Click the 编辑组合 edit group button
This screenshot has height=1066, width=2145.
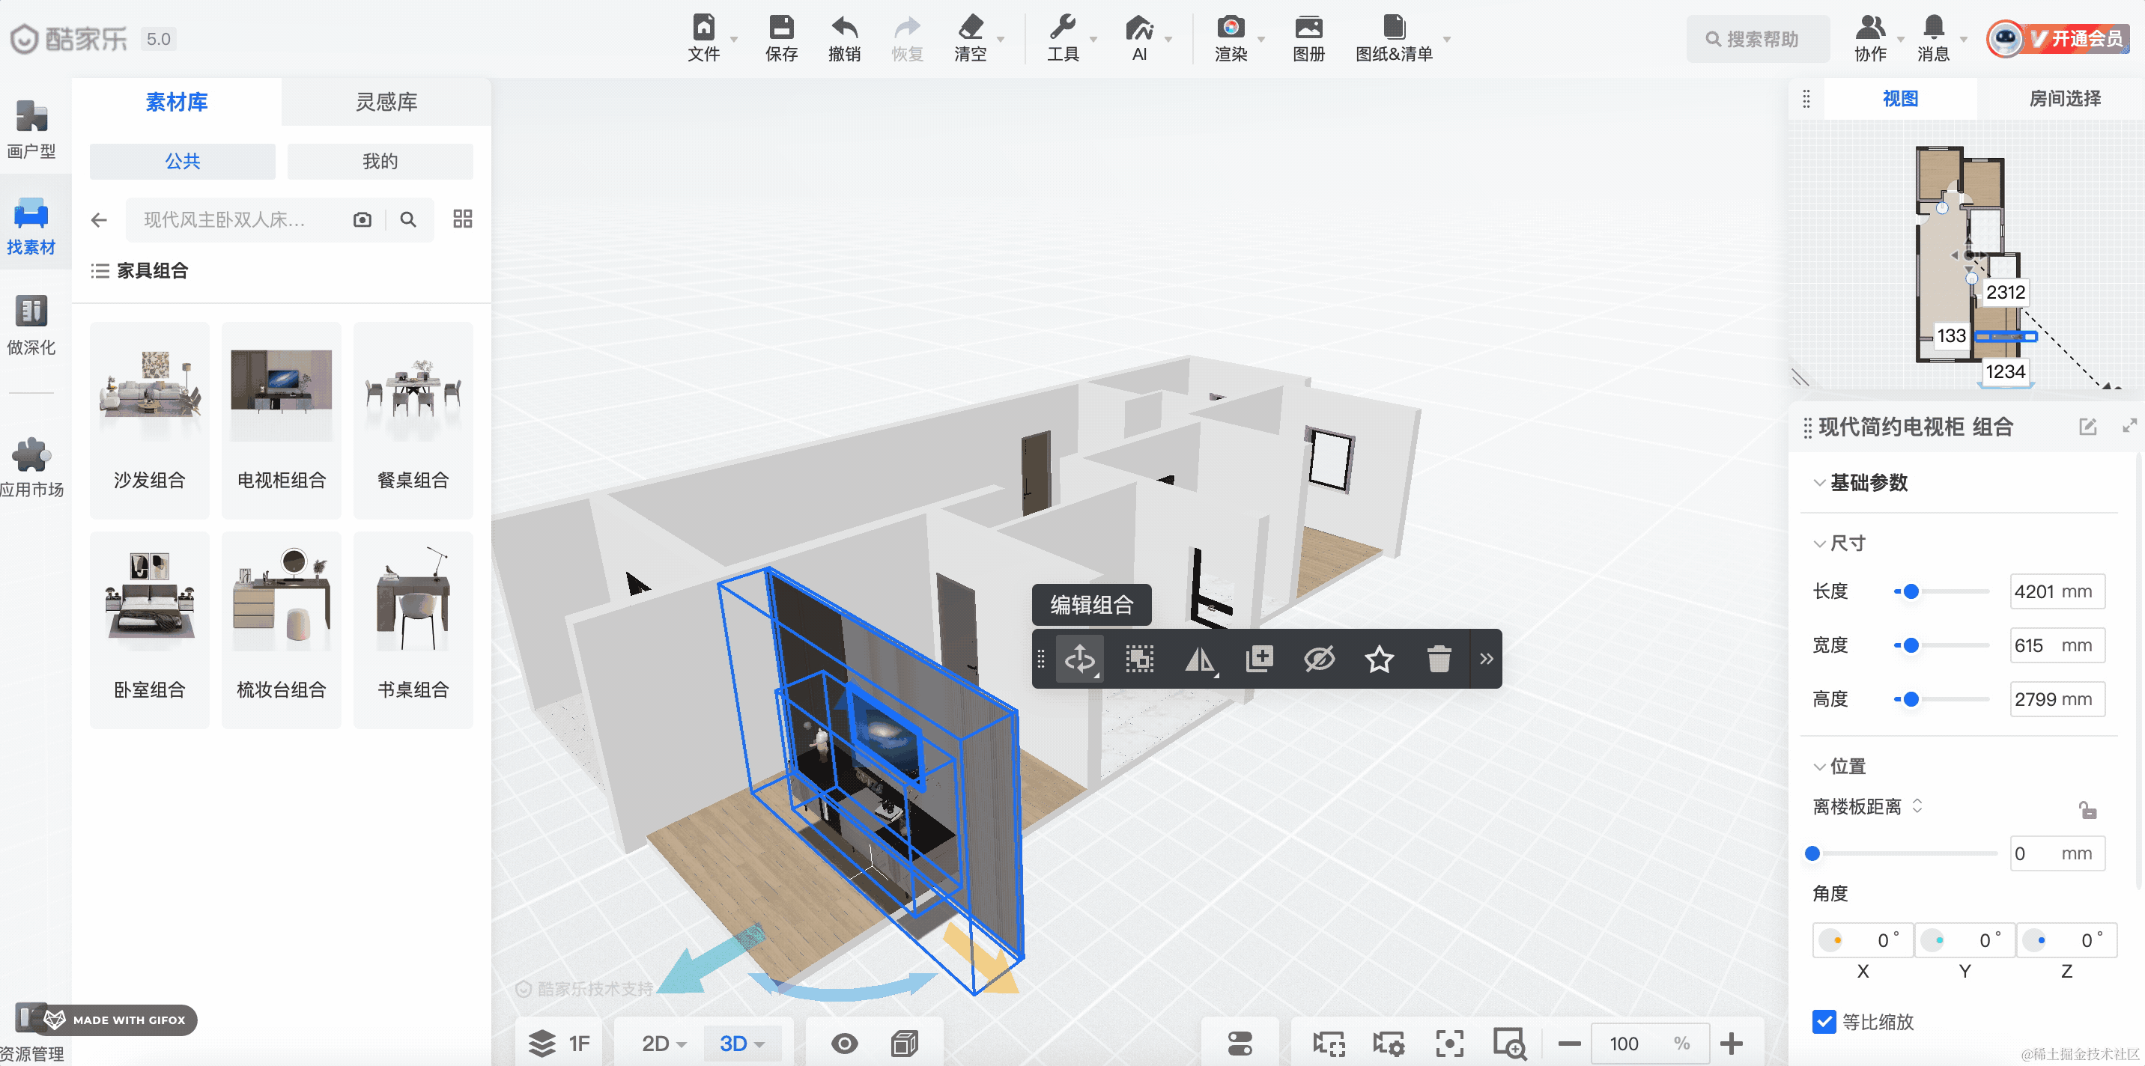(1092, 605)
